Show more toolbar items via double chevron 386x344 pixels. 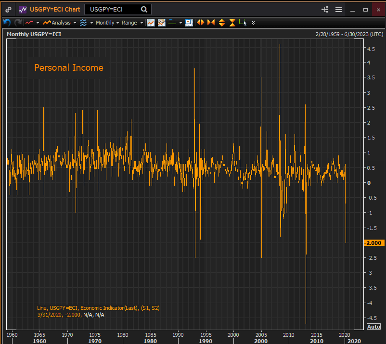[254, 23]
